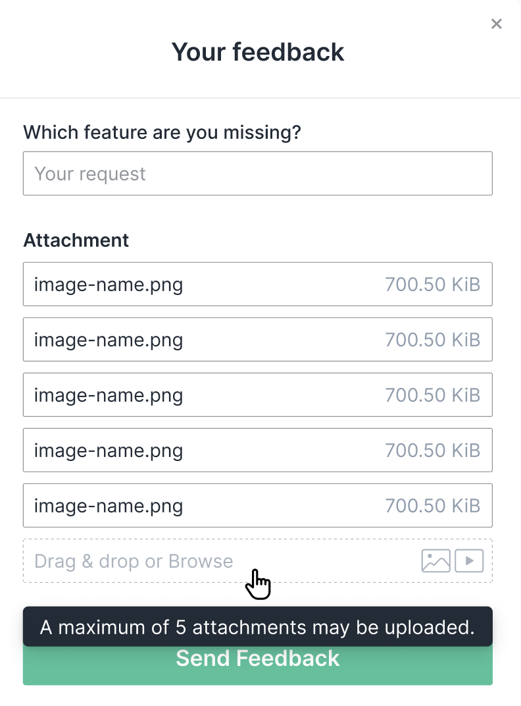Click the "Your feedback" heading
The width and height of the screenshot is (521, 706).
[x=257, y=52]
